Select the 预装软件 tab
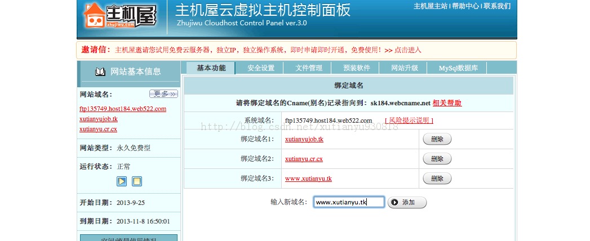 (356, 68)
